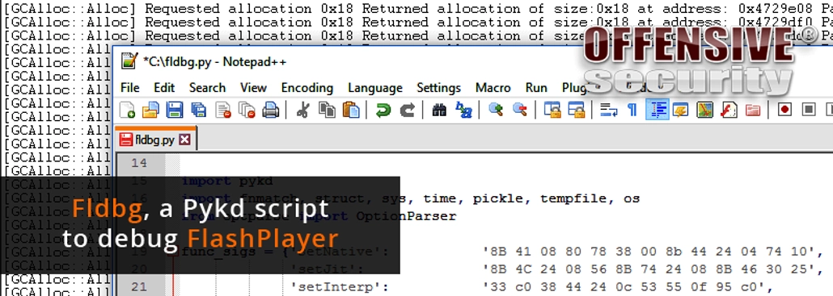Click line number 14 in margin
Image resolution: width=833 pixels, height=296 pixels.
click(139, 163)
